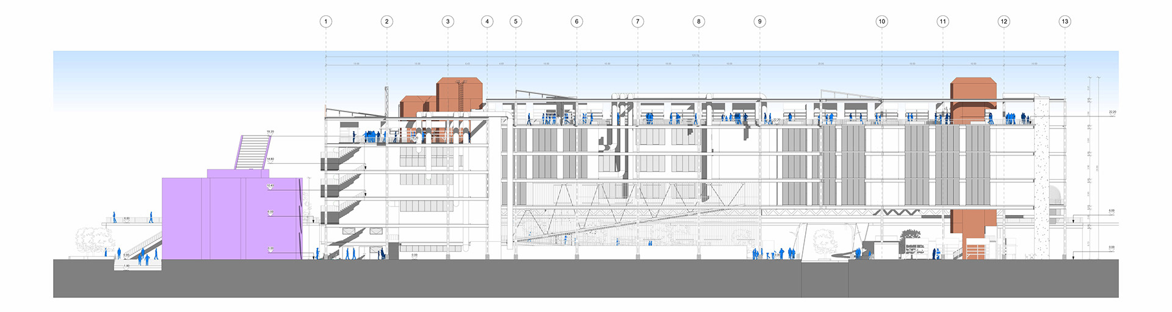This screenshot has width=1172, height=312.
Task: Select grid axis bubble 2
Action: [x=387, y=21]
